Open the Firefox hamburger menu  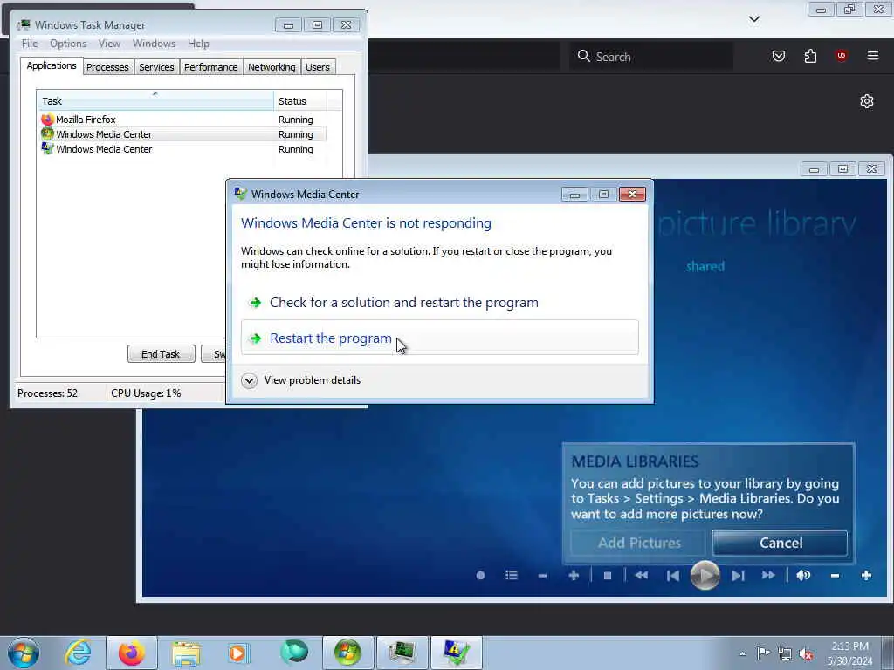click(873, 56)
